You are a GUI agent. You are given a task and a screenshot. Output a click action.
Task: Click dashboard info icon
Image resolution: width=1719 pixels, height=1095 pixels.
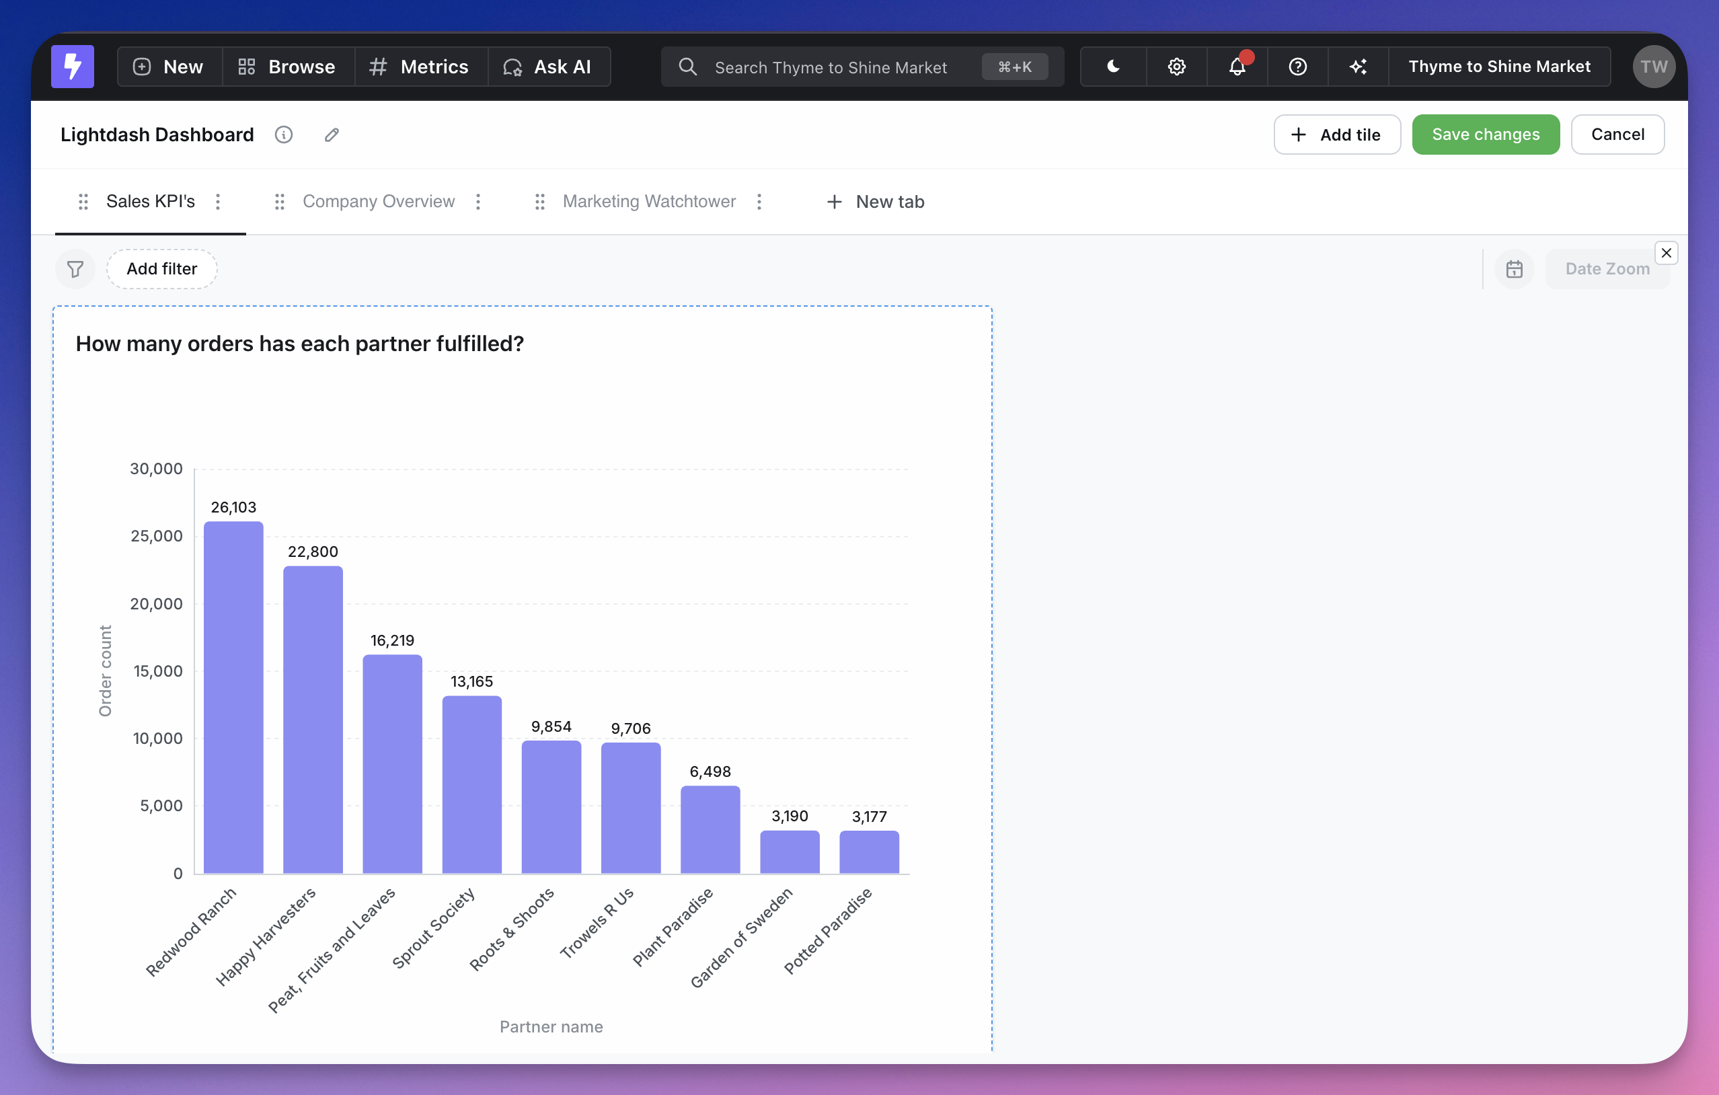[x=283, y=135]
